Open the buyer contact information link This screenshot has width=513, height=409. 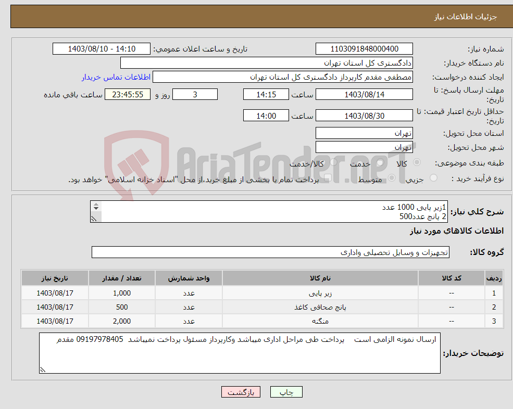coord(116,77)
